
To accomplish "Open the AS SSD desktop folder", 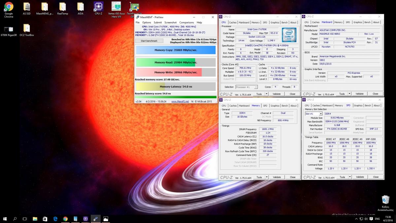I will (x=27, y=8).
